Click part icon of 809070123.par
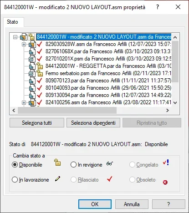Image resolution: width=189 pixels, height=213 pixels. (x=32, y=81)
